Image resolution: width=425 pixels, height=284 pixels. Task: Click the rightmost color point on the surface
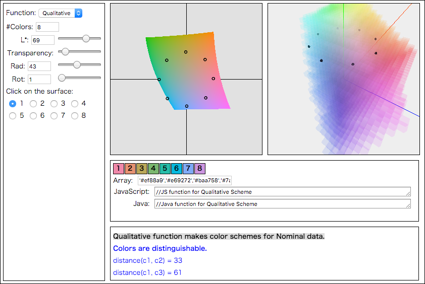coord(214,79)
